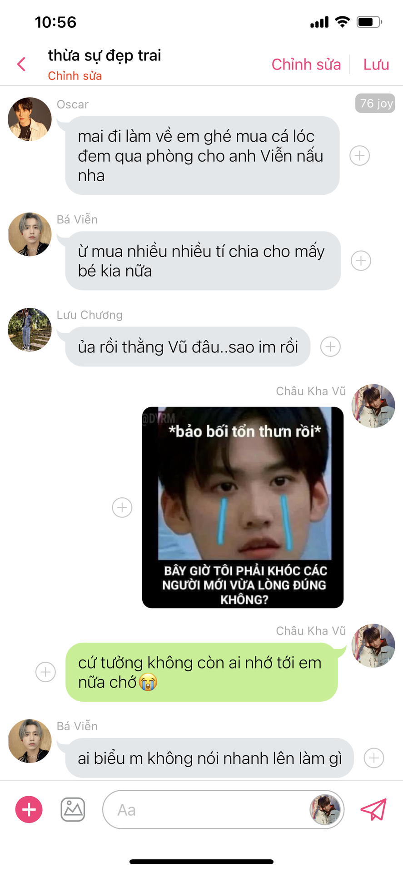This screenshot has width=403, height=872.
Task: Switch sender via avatar in input field
Action: tap(325, 809)
